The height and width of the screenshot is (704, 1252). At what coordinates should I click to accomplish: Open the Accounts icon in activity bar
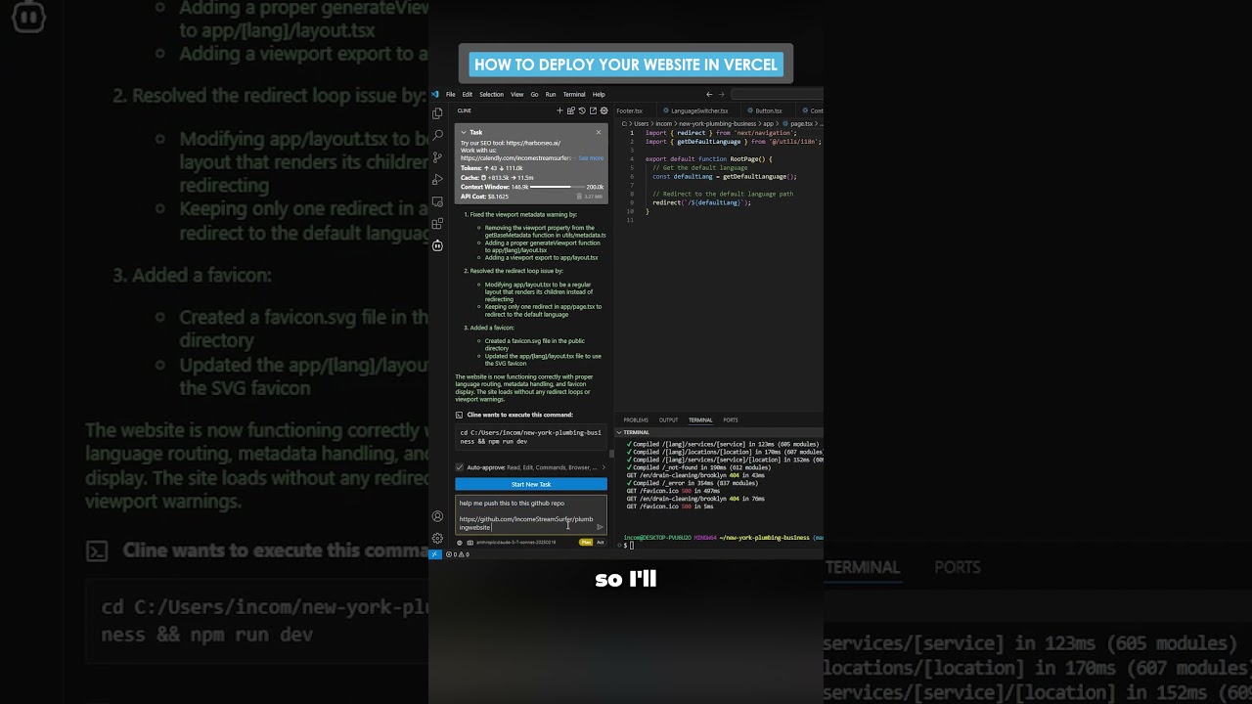tap(437, 516)
